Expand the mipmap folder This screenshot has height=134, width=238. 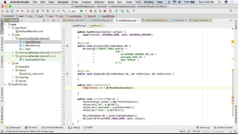click(13, 77)
